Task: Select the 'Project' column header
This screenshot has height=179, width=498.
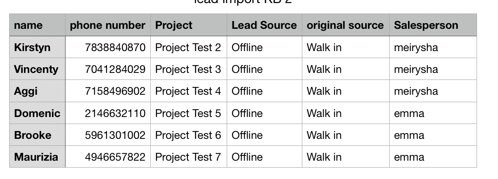Action: tap(188, 25)
